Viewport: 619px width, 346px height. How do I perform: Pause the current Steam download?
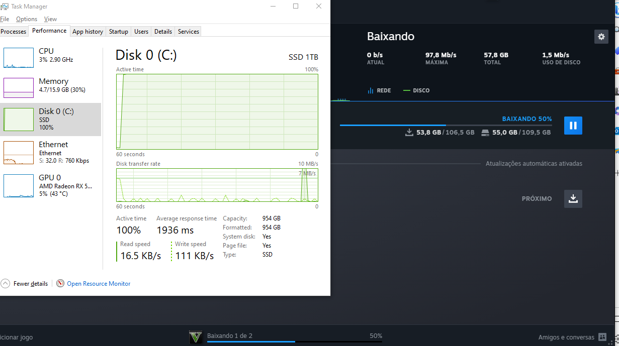(x=573, y=125)
